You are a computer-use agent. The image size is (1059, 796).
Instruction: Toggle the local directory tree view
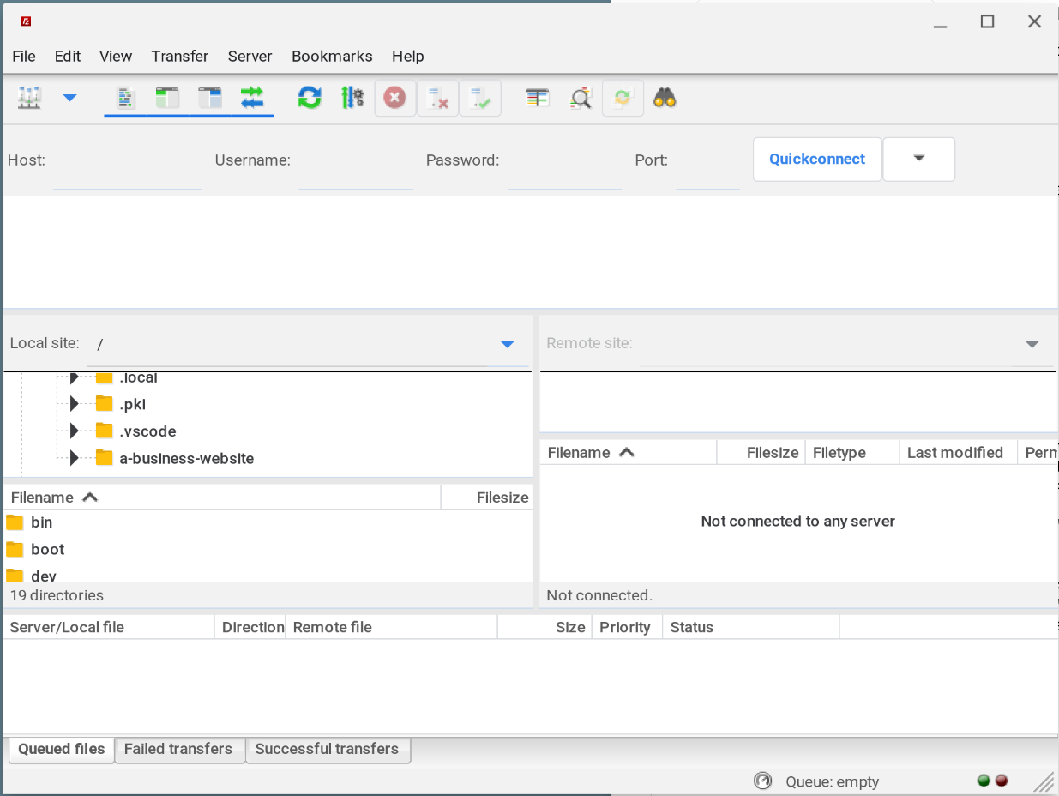(x=167, y=98)
